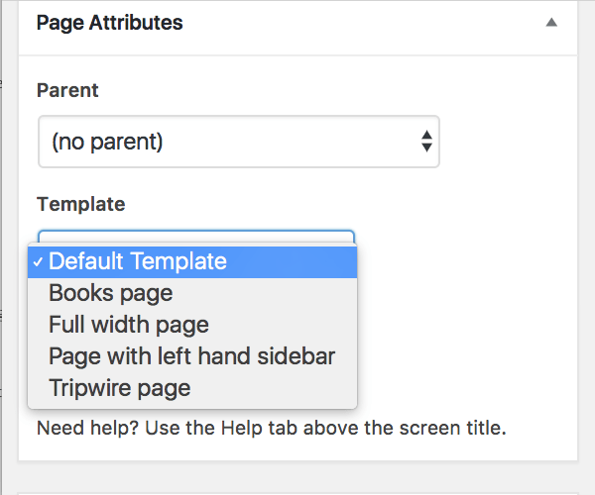Click the Template select box top edge

(x=196, y=235)
